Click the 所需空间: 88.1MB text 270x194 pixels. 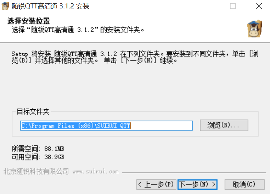click(x=38, y=149)
